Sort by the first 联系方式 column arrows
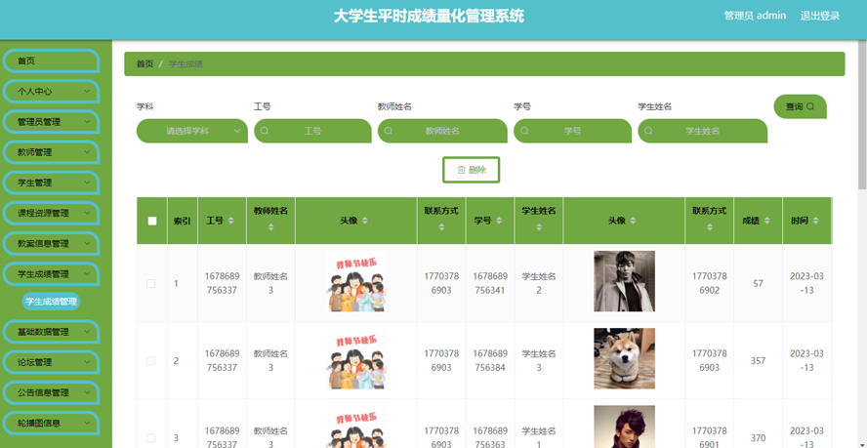 (x=441, y=226)
